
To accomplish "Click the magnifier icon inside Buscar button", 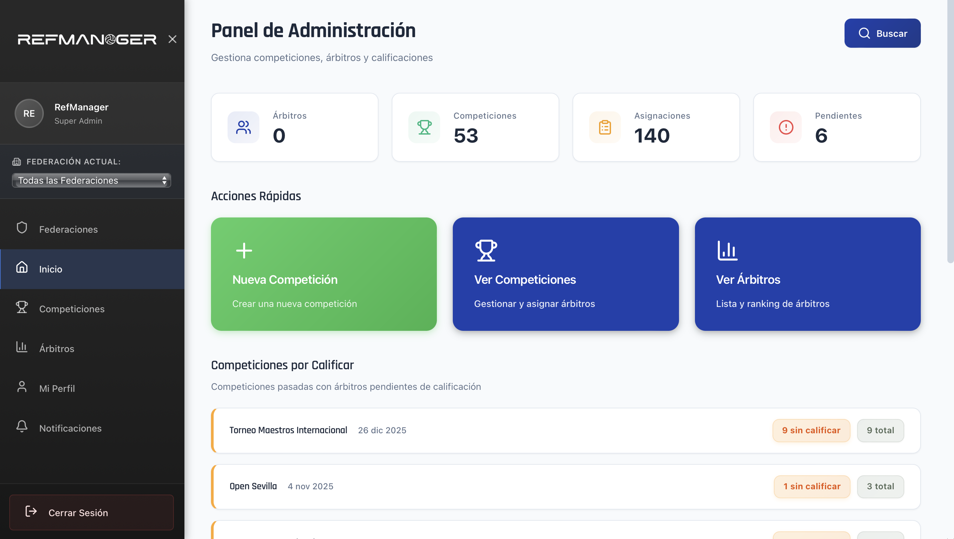I will [x=864, y=33].
